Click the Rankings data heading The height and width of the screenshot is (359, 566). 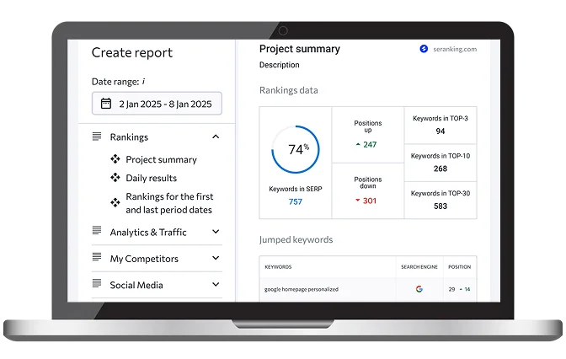(288, 90)
